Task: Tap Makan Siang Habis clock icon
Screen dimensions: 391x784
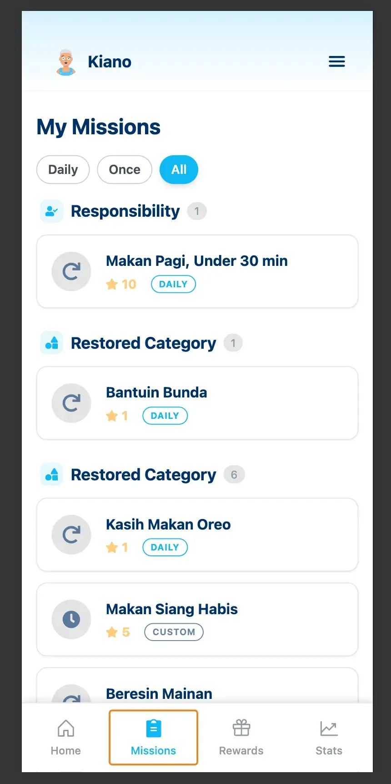Action: [71, 619]
